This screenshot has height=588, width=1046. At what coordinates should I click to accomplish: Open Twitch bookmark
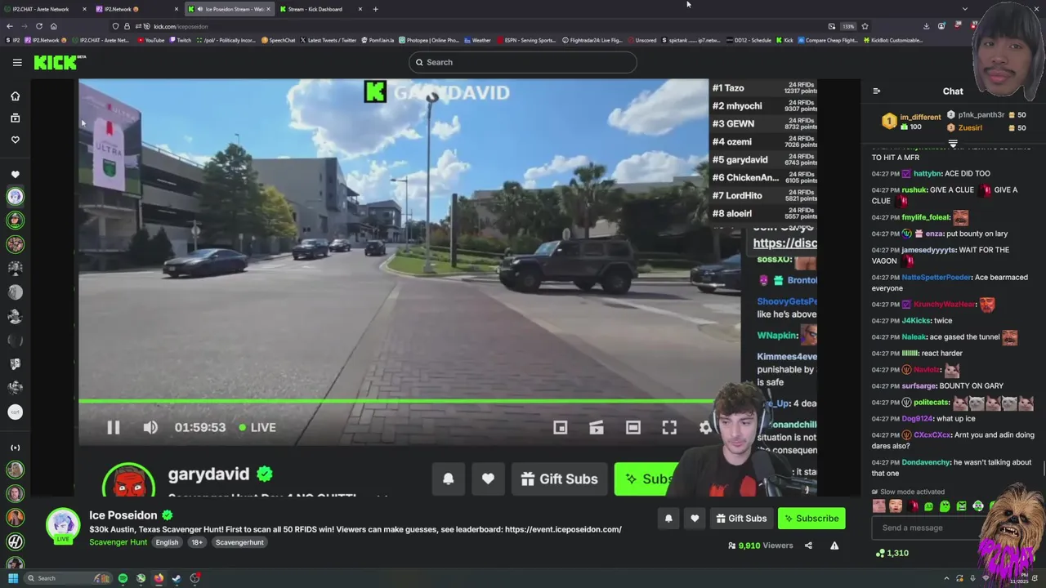181,40
